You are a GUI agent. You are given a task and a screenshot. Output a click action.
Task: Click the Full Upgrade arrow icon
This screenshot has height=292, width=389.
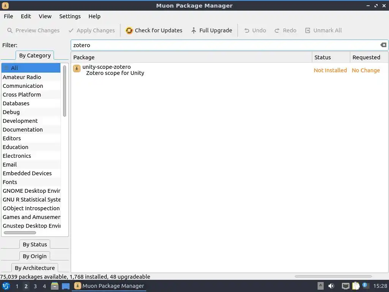[x=194, y=30]
